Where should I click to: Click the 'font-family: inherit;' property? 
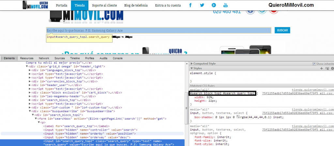point(213,137)
